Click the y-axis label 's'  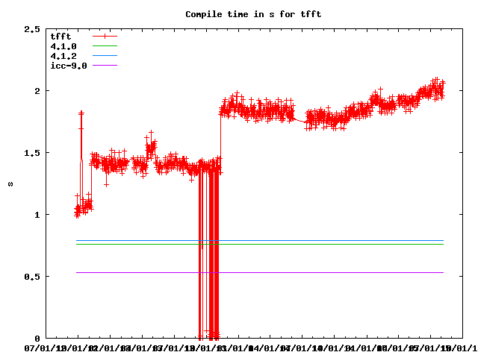[x=10, y=183]
